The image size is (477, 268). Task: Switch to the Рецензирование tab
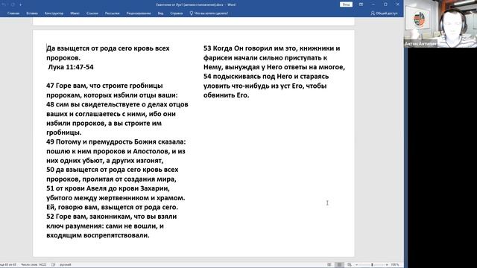tap(139, 13)
